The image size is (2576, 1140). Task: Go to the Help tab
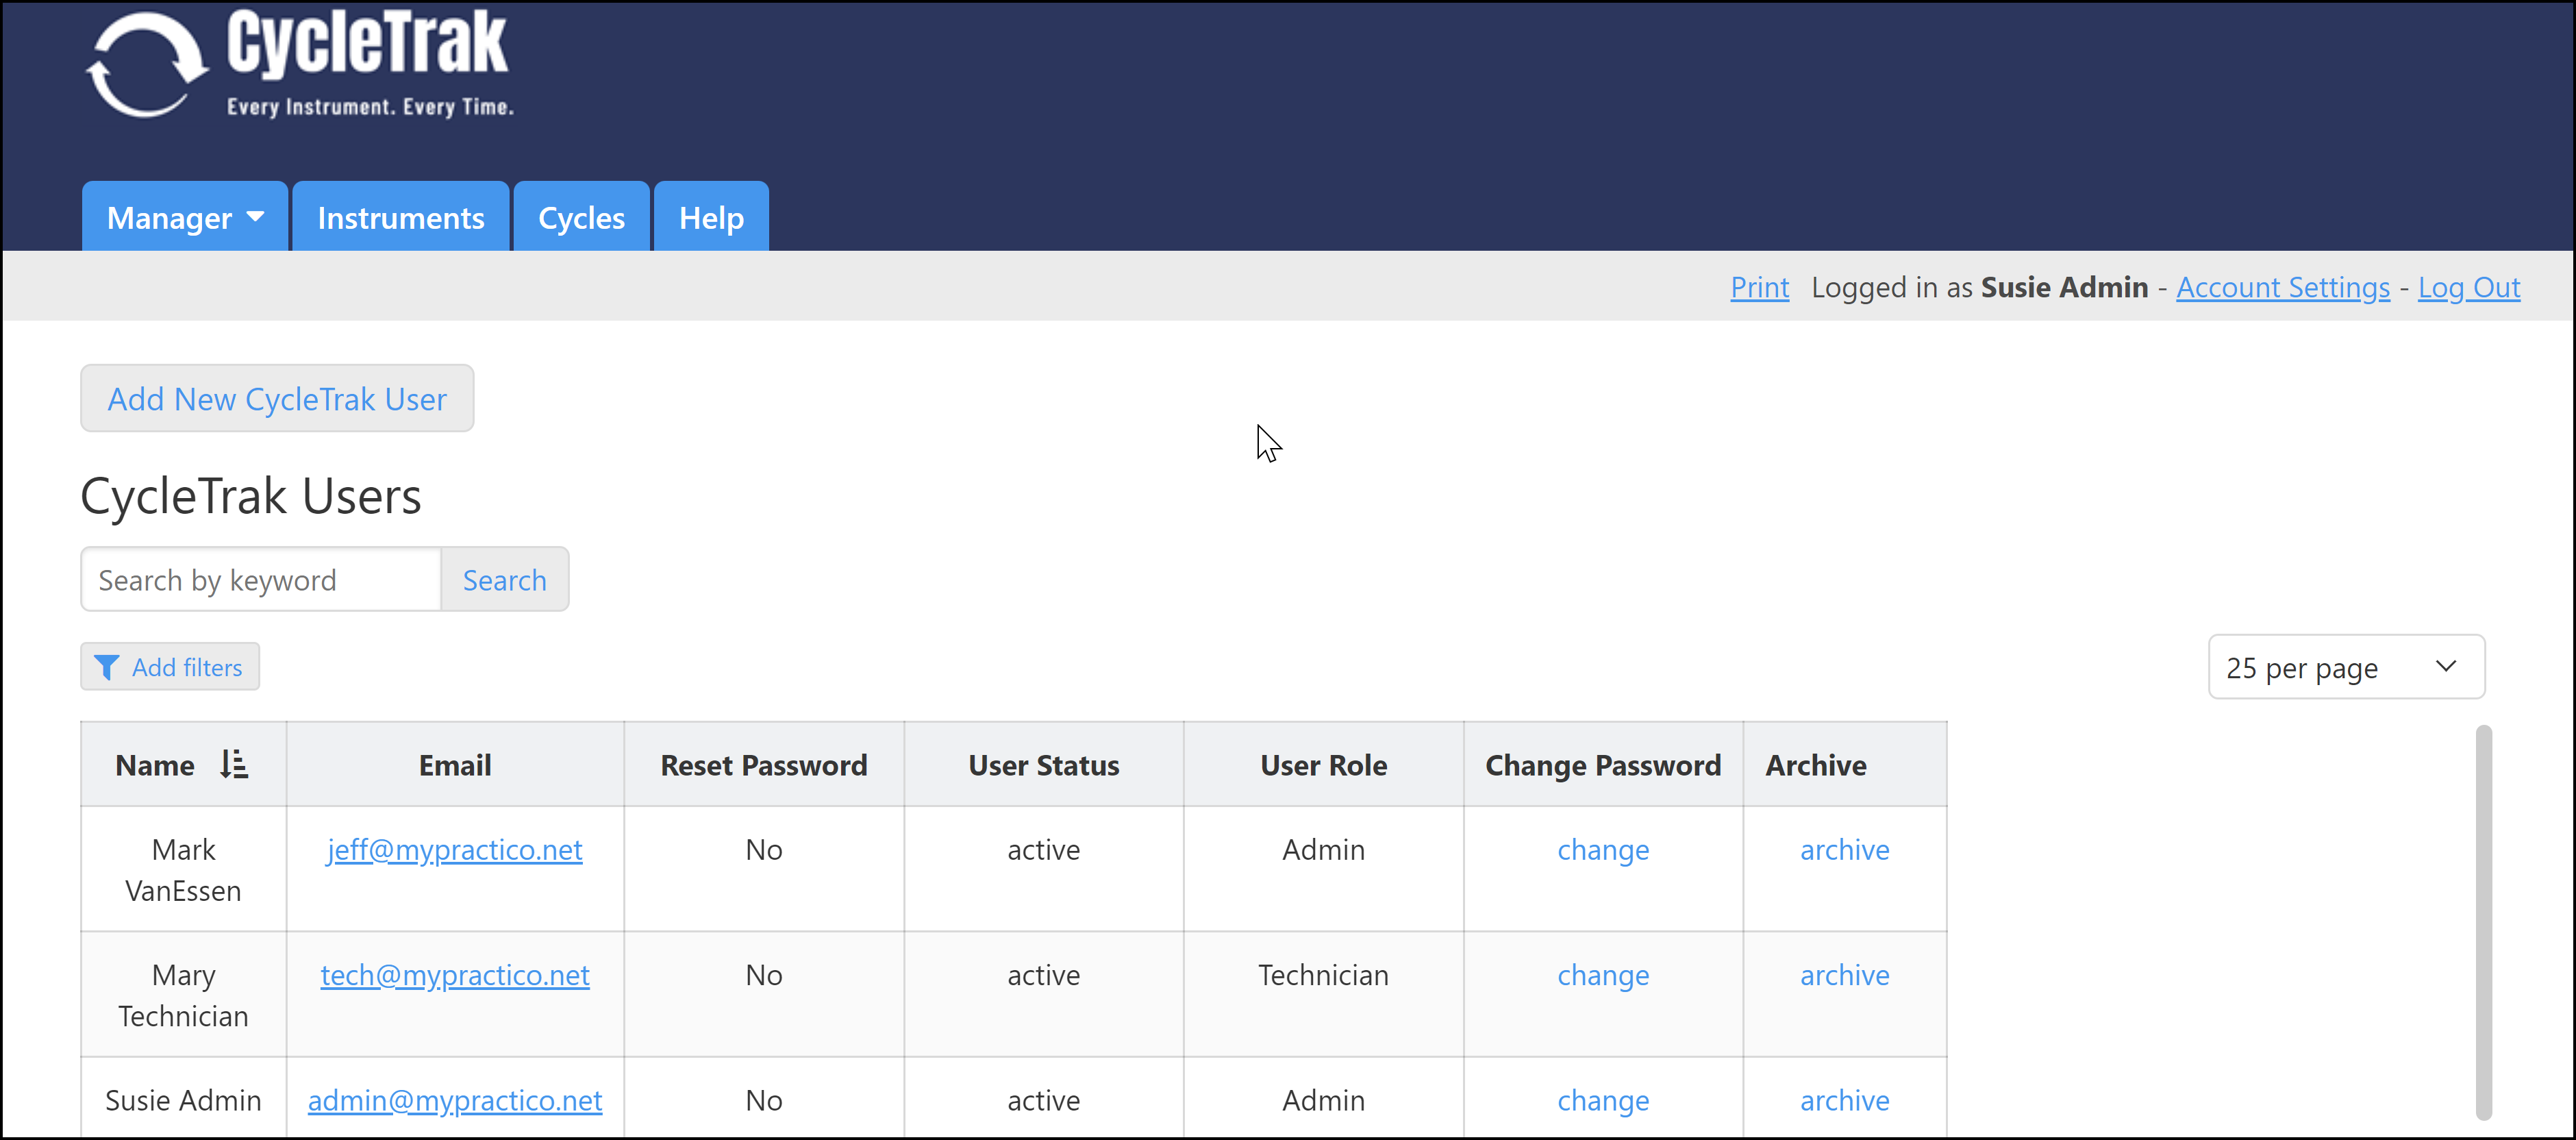coord(711,218)
